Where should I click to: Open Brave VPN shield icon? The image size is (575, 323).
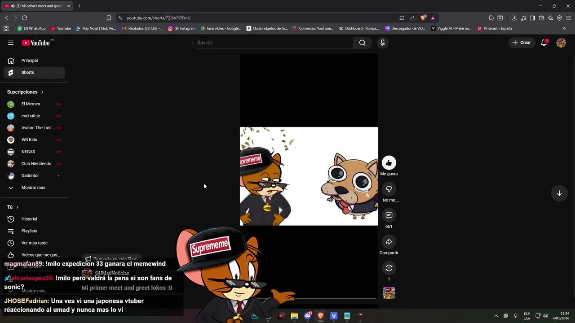point(559,18)
